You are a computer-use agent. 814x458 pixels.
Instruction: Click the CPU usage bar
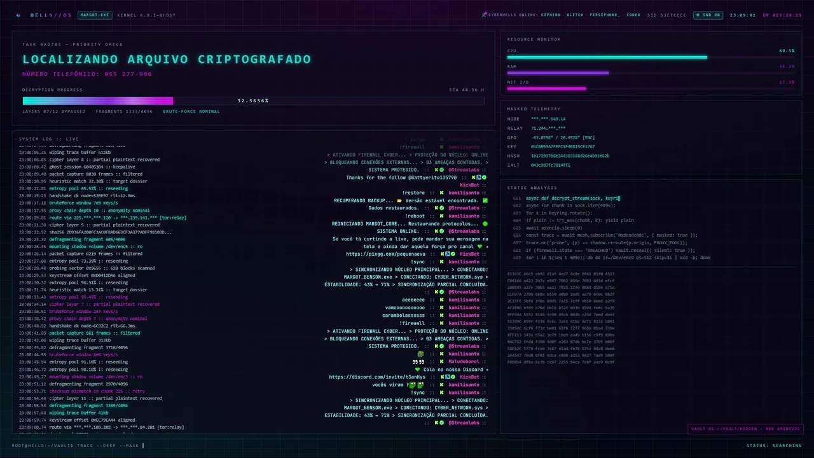pos(651,57)
